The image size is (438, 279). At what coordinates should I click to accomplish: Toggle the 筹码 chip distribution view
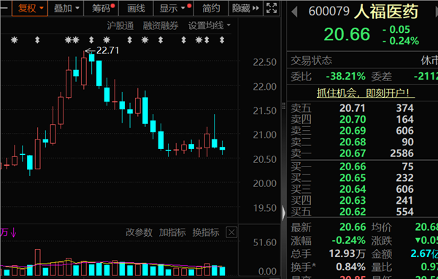(101, 8)
